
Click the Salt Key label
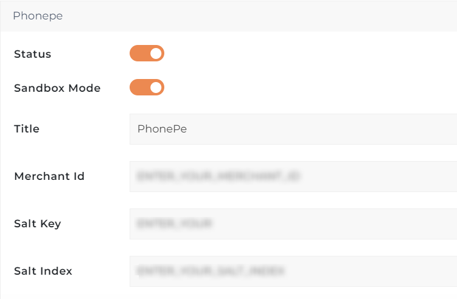(x=38, y=224)
